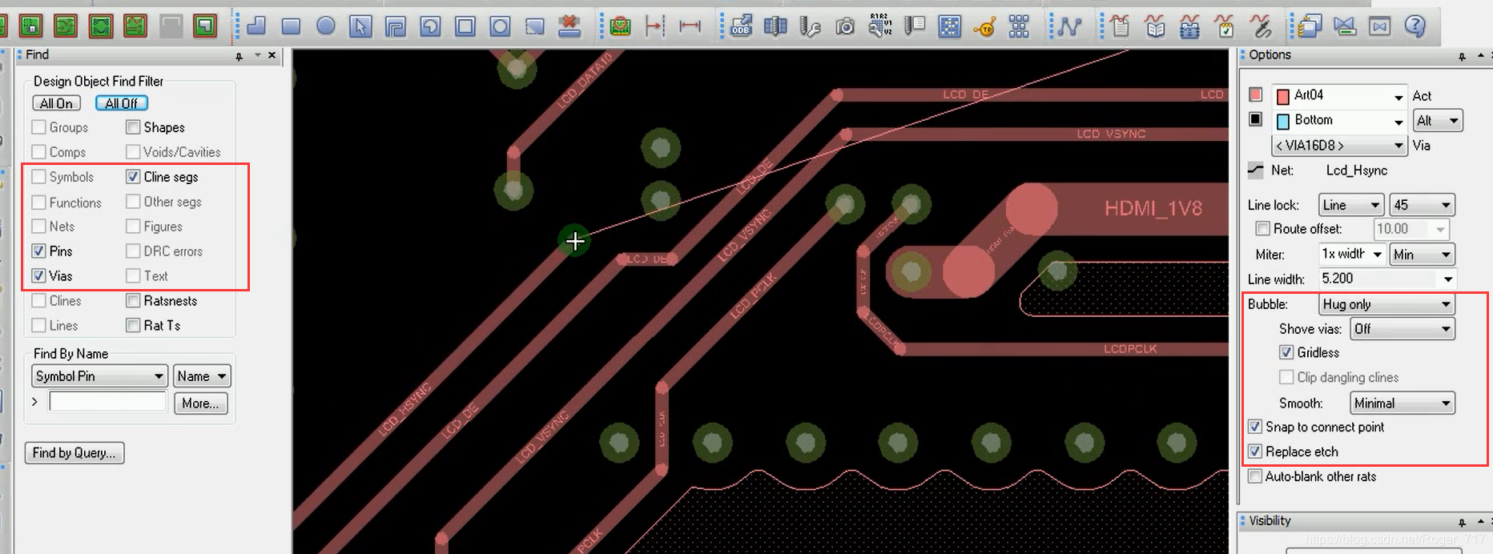1493x554 pixels.
Task: Click the Visibility panel header
Action: click(x=1270, y=520)
